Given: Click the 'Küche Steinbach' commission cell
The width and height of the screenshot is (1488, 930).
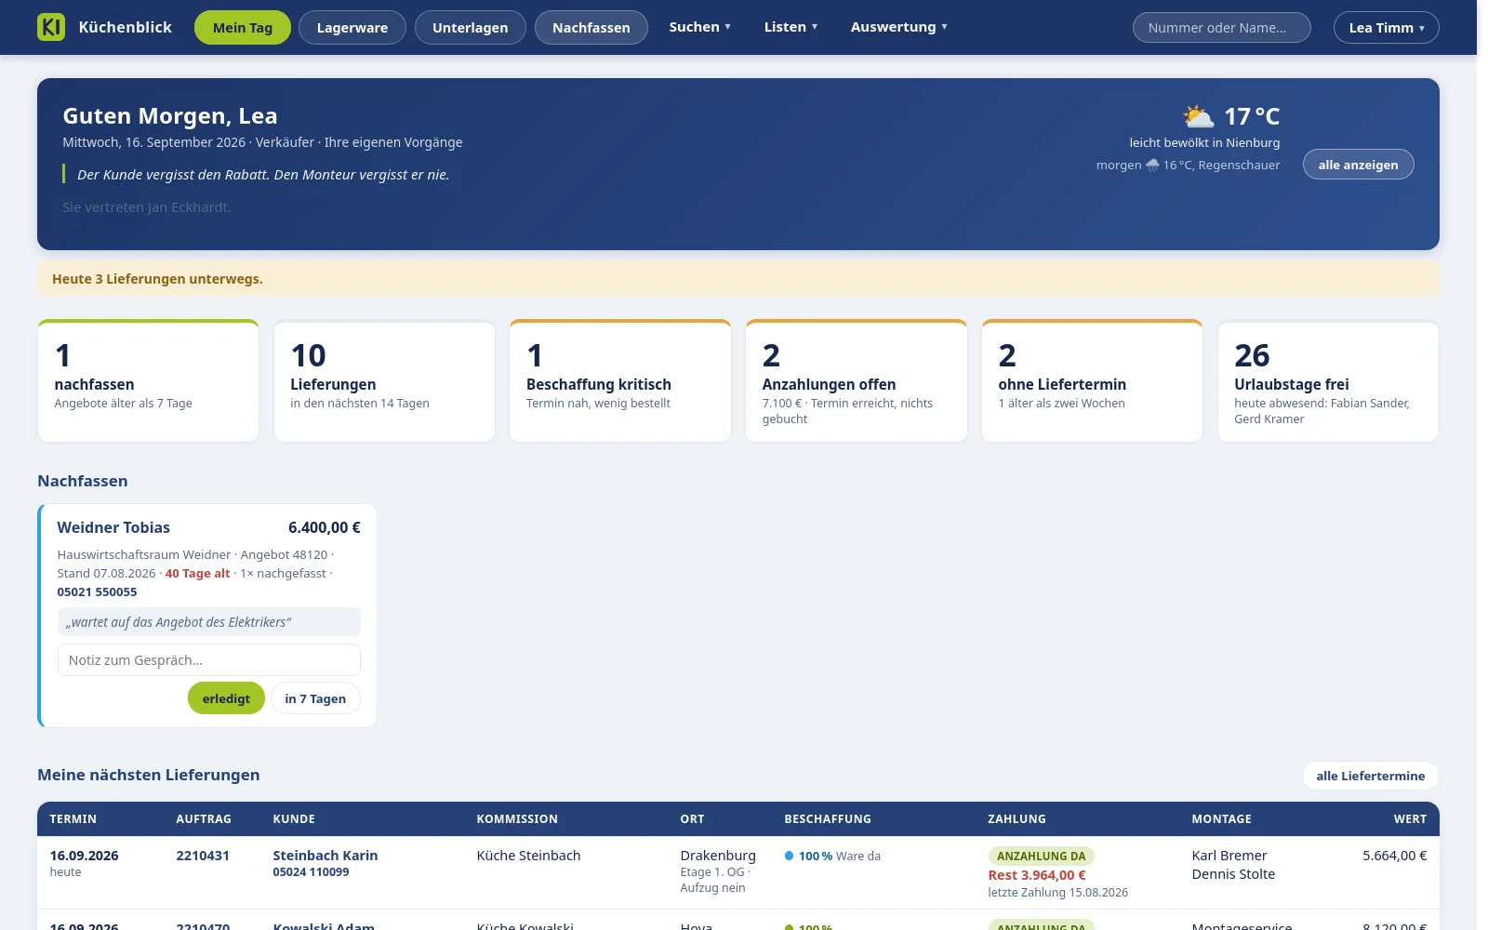Looking at the screenshot, I should pos(528,856).
